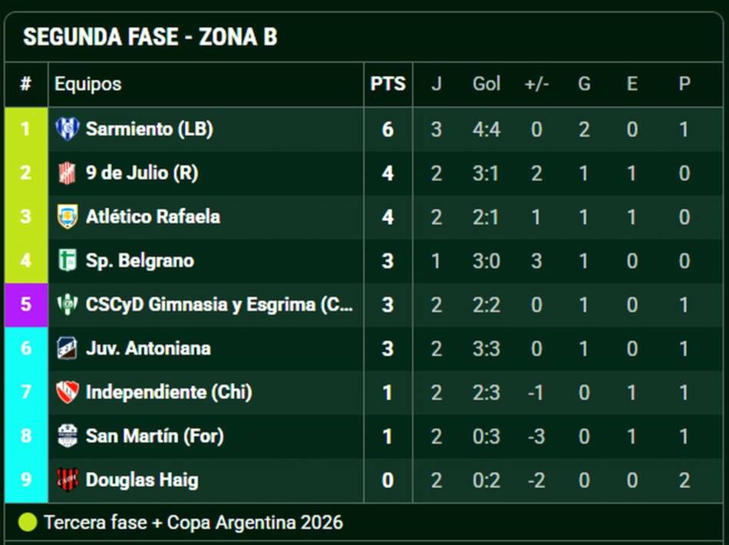Image resolution: width=729 pixels, height=545 pixels.
Task: Click the cyan position 9 cell
Action: [26, 480]
